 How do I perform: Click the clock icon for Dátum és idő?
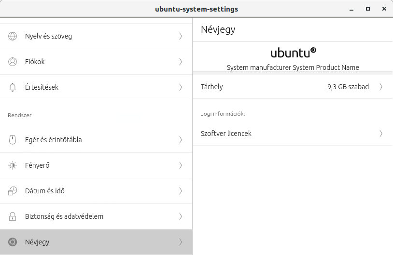click(13, 191)
